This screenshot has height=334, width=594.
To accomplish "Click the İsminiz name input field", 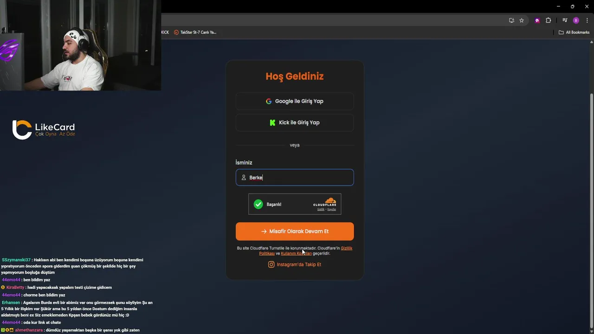I will [295, 178].
